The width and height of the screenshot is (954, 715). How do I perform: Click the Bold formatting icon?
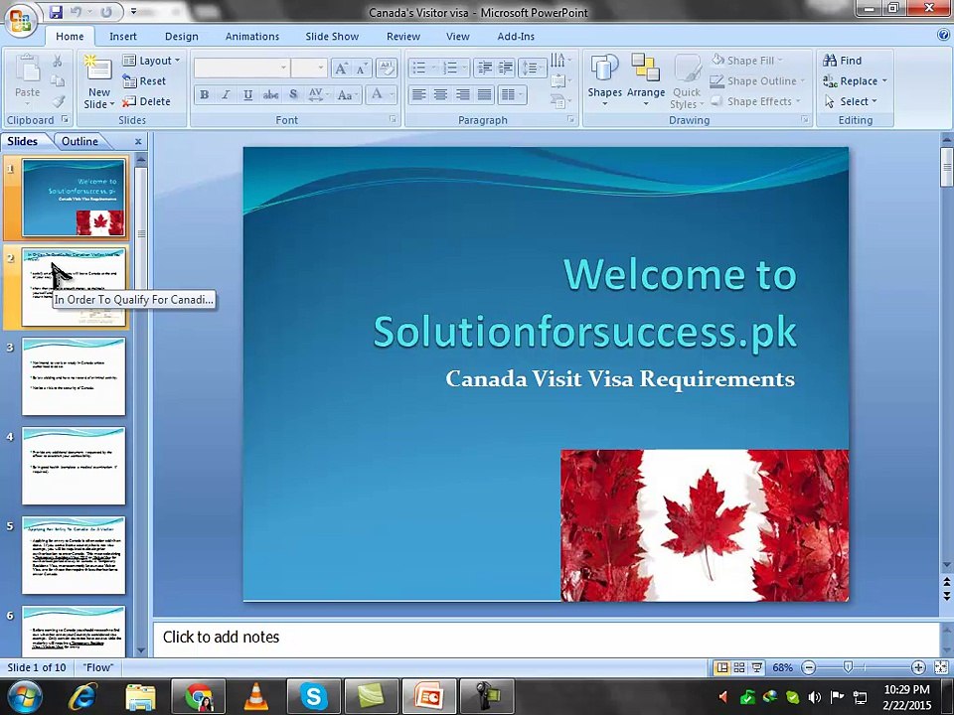205,95
